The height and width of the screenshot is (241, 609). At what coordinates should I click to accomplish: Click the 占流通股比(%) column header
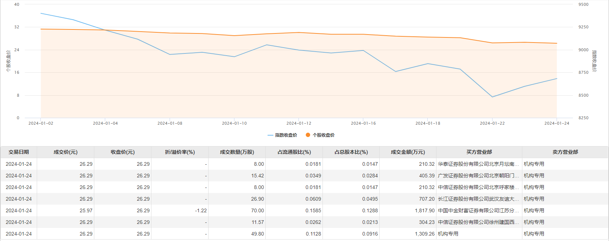[x=294, y=152]
